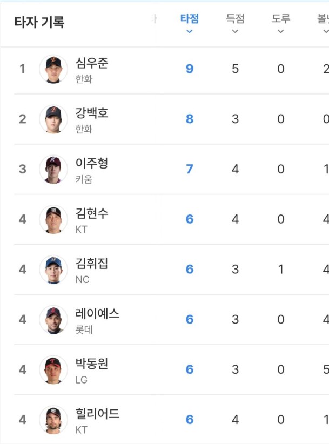The width and height of the screenshot is (329, 444).
Task: Click player name 강백호
Action: pos(92,113)
